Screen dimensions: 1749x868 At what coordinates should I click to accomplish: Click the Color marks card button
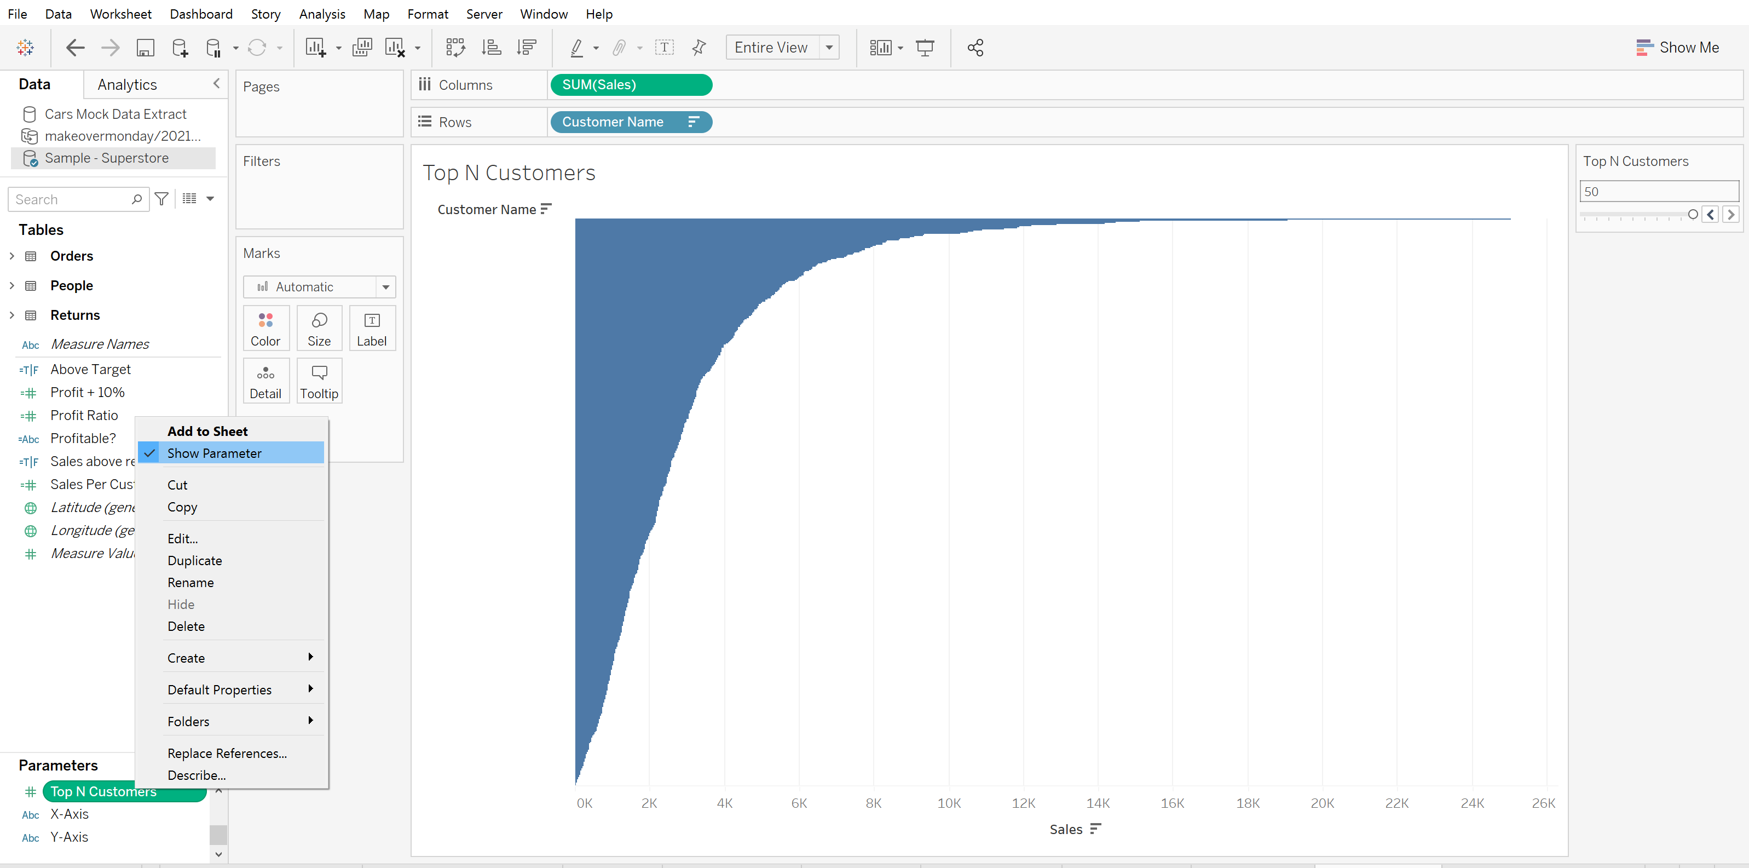coord(265,329)
